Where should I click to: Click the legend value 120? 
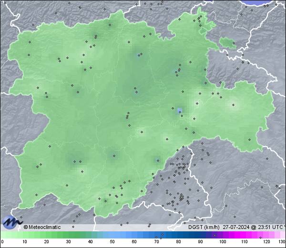[x=266, y=242]
